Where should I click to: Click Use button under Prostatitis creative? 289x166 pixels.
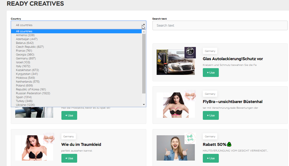tap(69, 115)
